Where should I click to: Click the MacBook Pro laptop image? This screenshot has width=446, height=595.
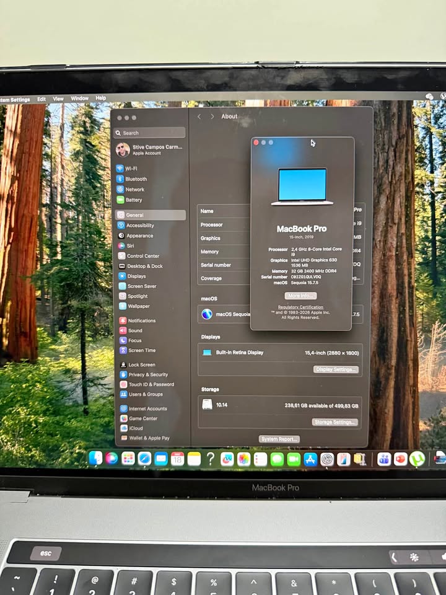click(x=302, y=187)
